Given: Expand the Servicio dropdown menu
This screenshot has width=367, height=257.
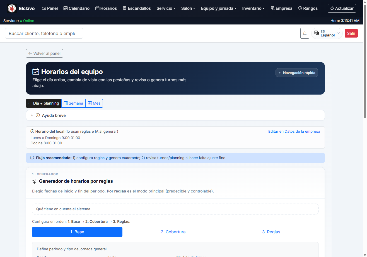Looking at the screenshot, I should pyautogui.click(x=166, y=8).
